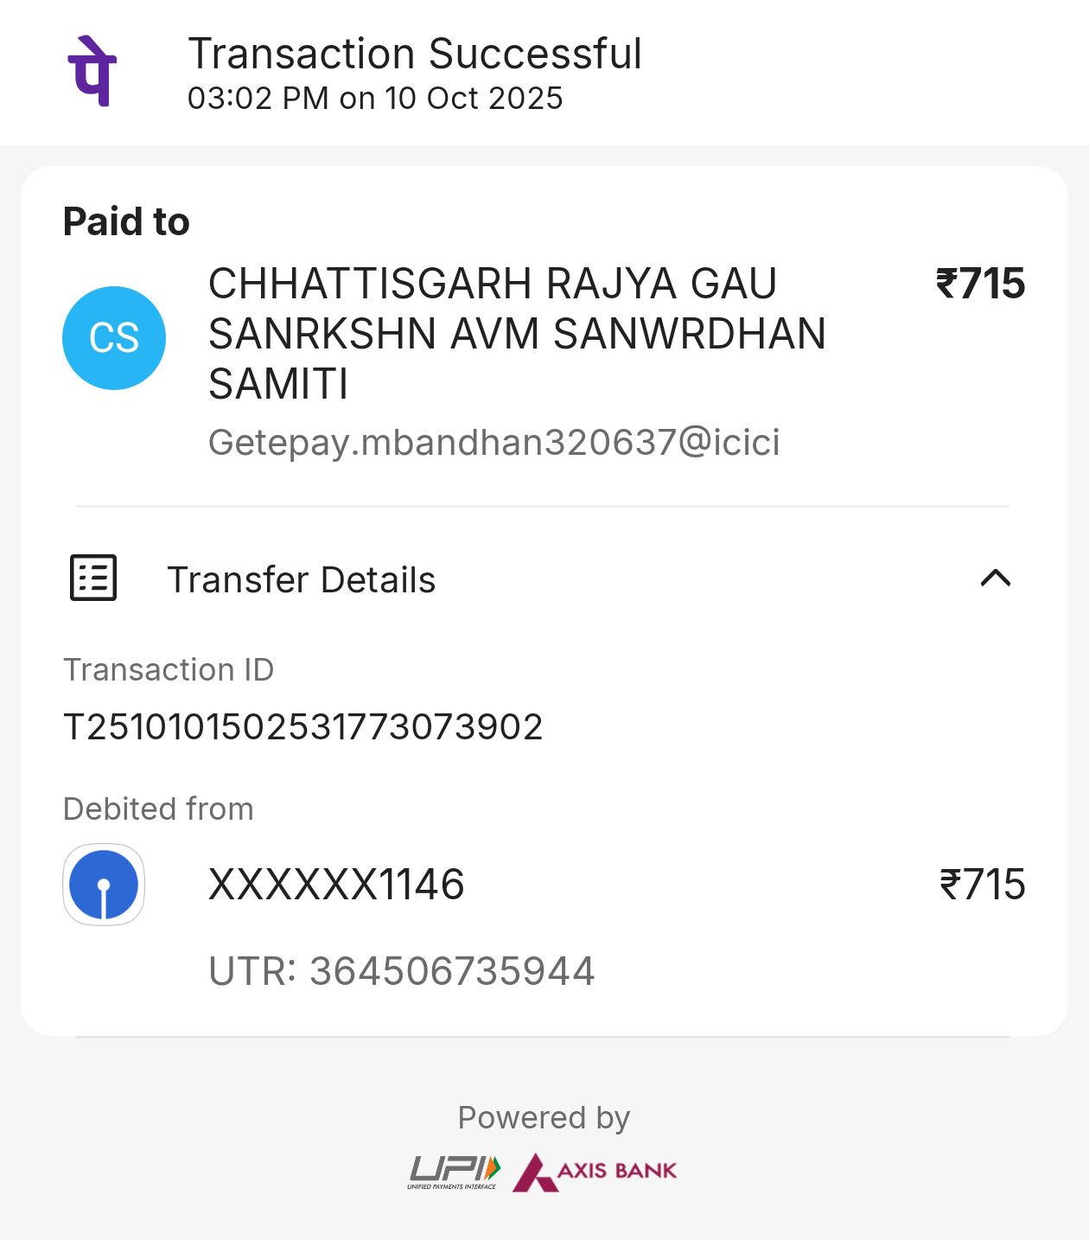1089x1240 pixels.
Task: Collapse the Transfer Details chevron
Action: click(996, 578)
